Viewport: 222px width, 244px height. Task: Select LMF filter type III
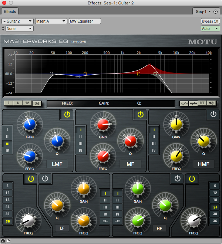tap(7, 144)
